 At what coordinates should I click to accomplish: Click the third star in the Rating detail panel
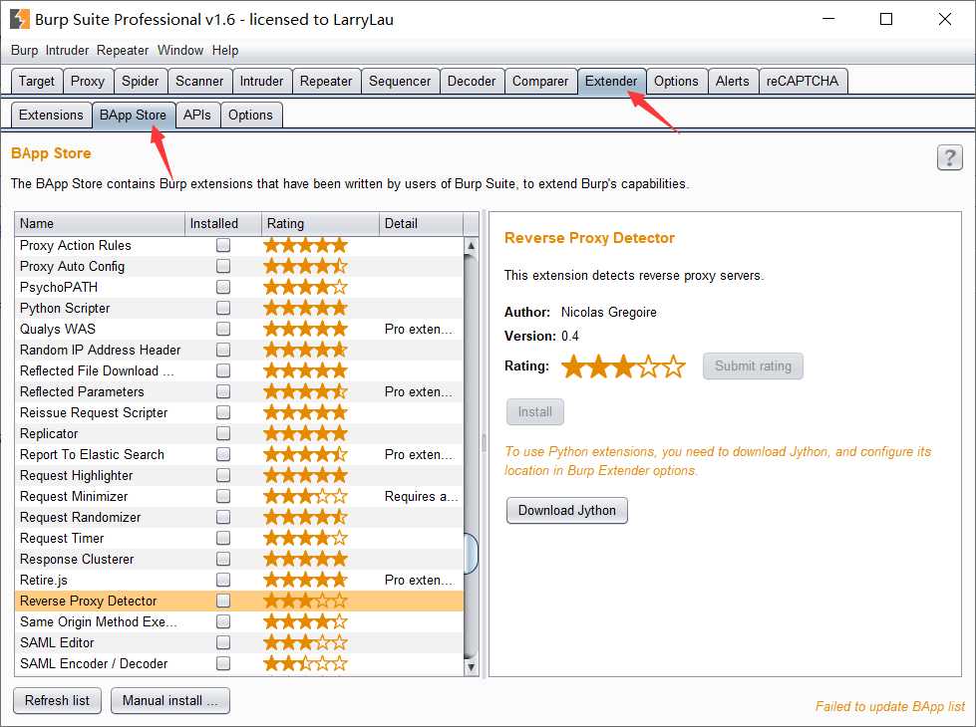coord(623,366)
